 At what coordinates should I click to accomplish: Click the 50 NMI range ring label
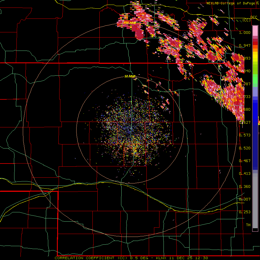[130, 76]
